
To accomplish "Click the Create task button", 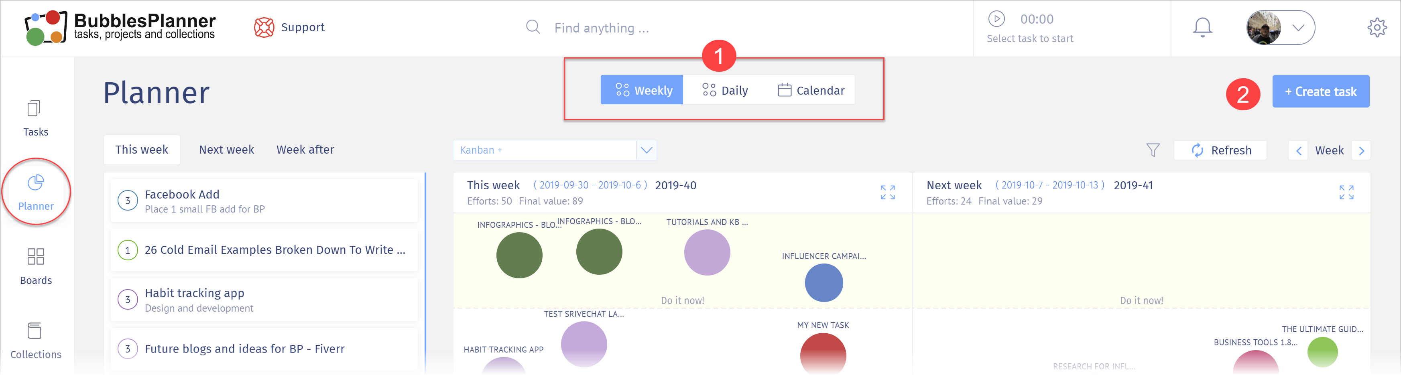I will coord(1320,91).
